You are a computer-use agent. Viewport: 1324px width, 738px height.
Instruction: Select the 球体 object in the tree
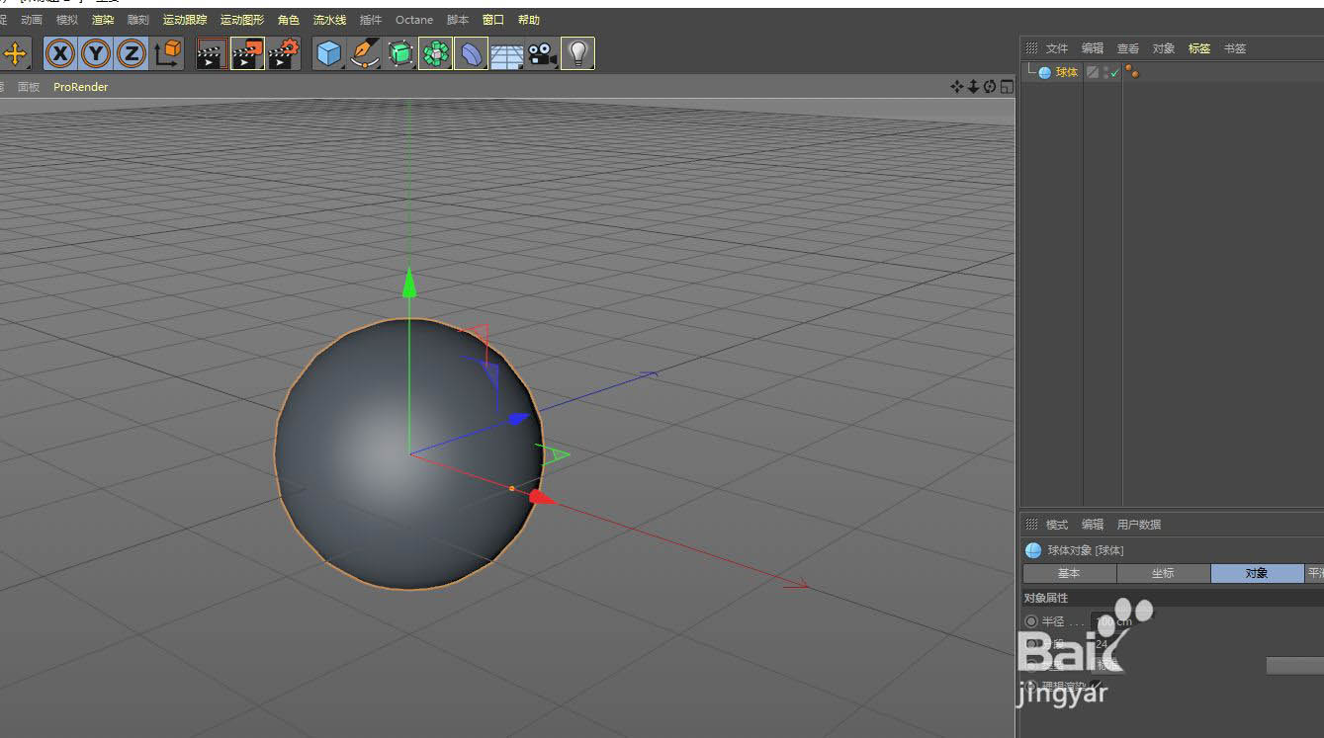tap(1067, 72)
